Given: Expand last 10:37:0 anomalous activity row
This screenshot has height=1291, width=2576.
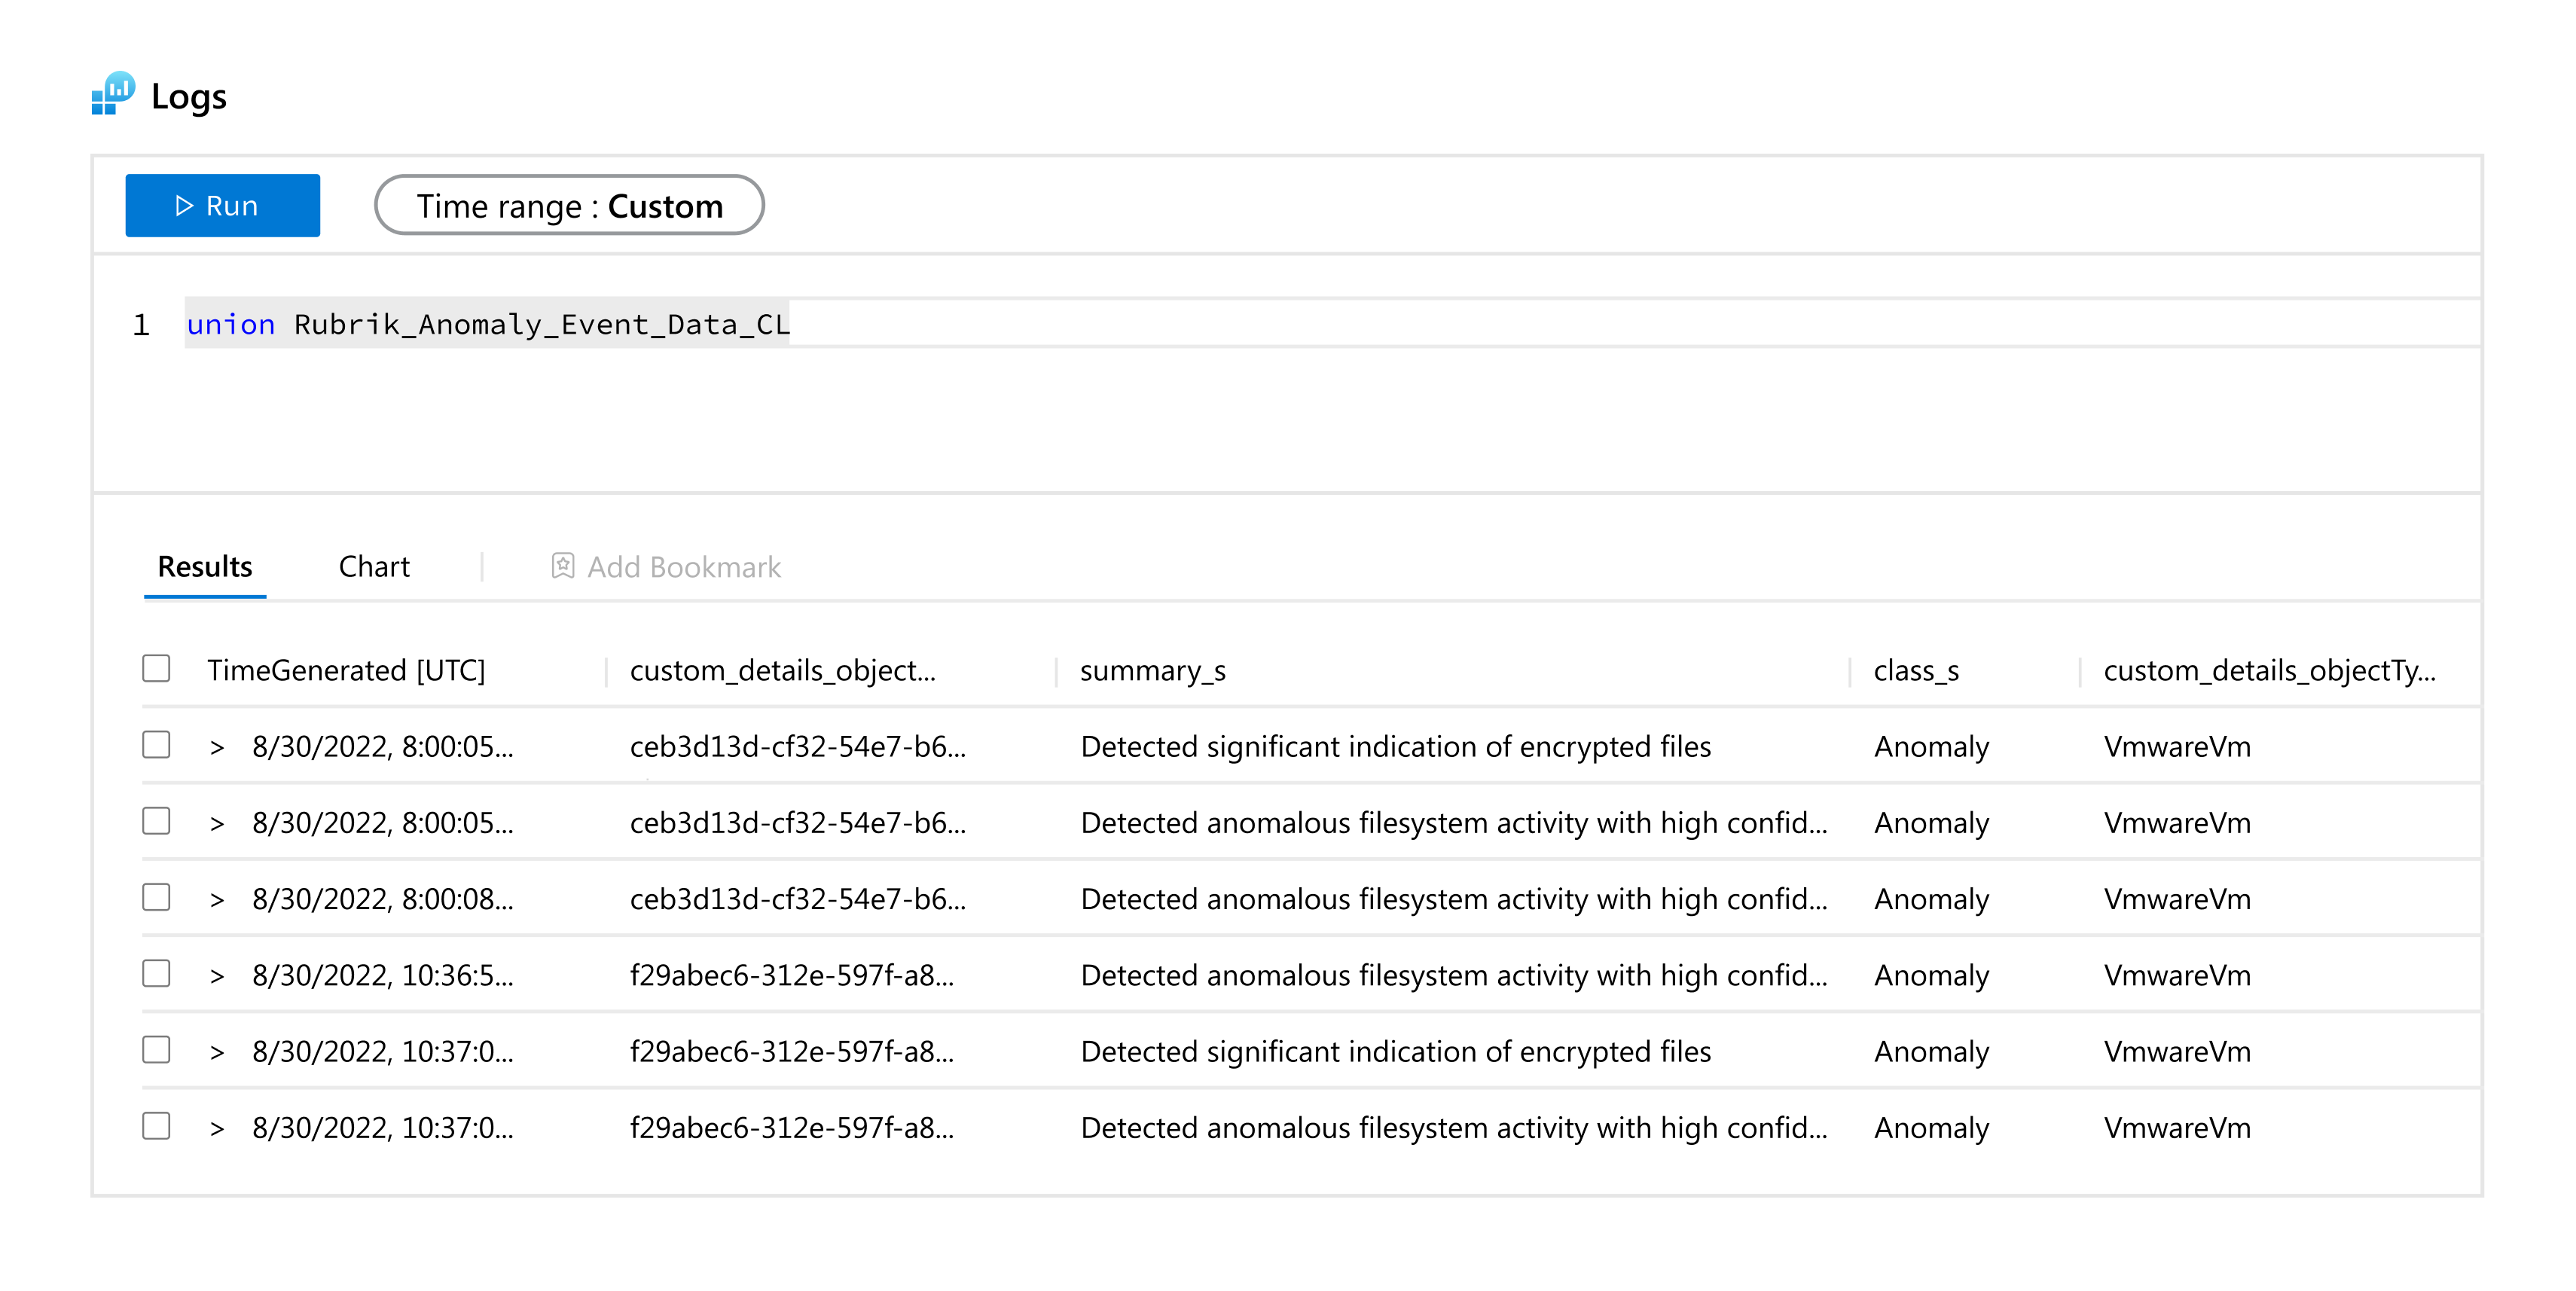Looking at the screenshot, I should click(x=217, y=1128).
